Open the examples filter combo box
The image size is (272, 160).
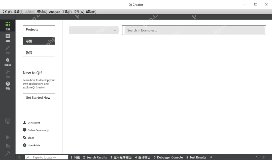point(93,30)
